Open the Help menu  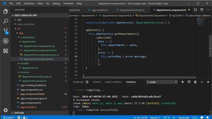(79, 3)
